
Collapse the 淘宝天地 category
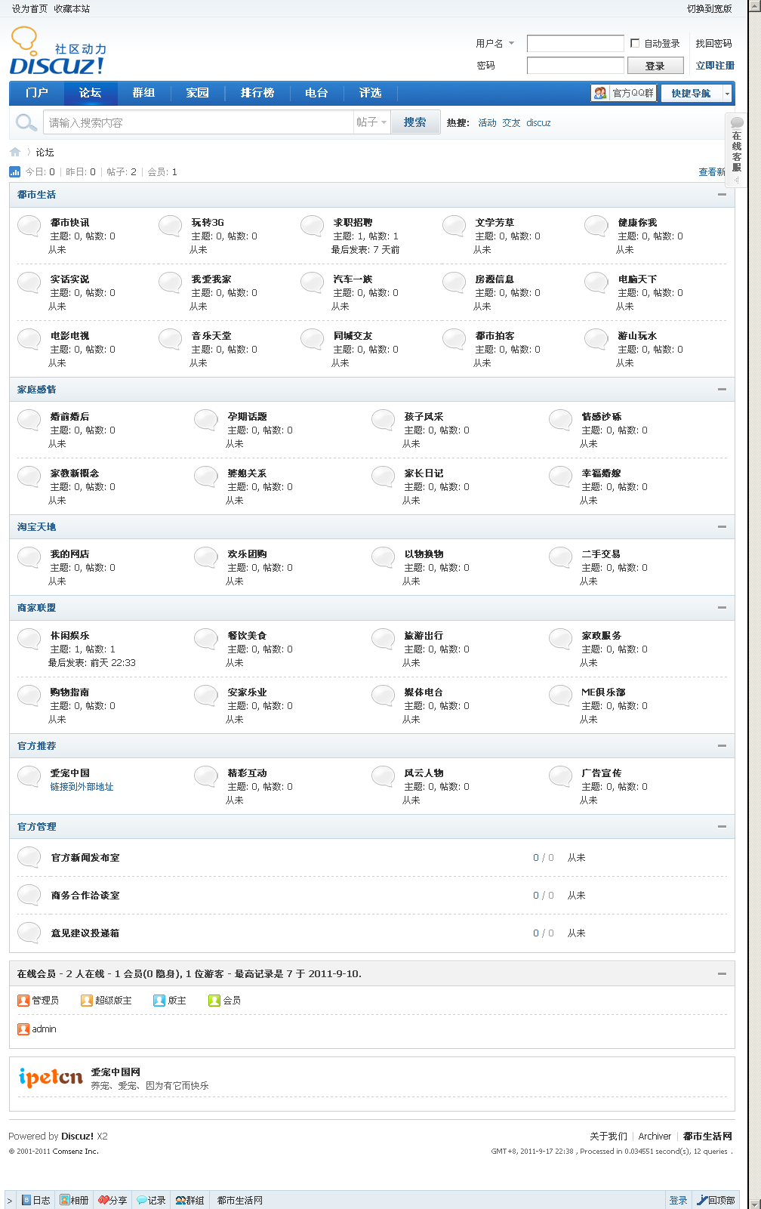[722, 527]
